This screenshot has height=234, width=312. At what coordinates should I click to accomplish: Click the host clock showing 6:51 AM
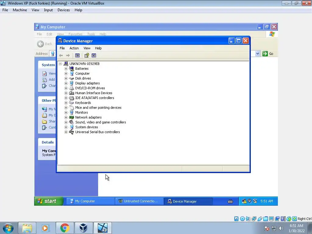click(296, 228)
